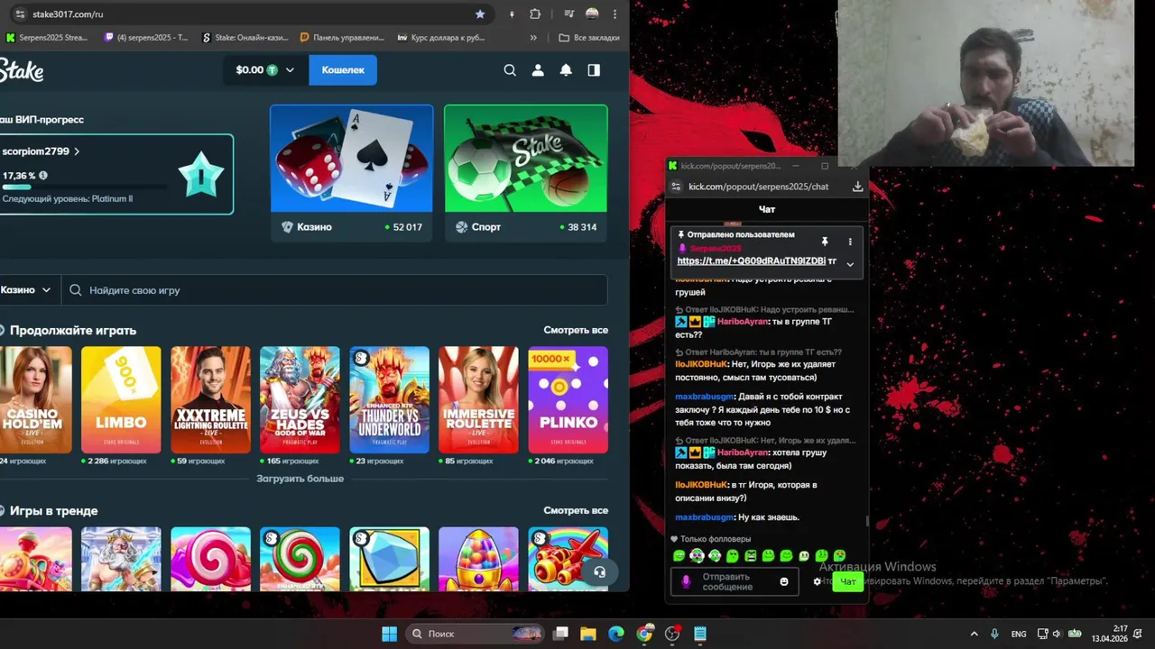Open the pinned t.me Telegram link
The width and height of the screenshot is (1155, 649).
coord(751,261)
